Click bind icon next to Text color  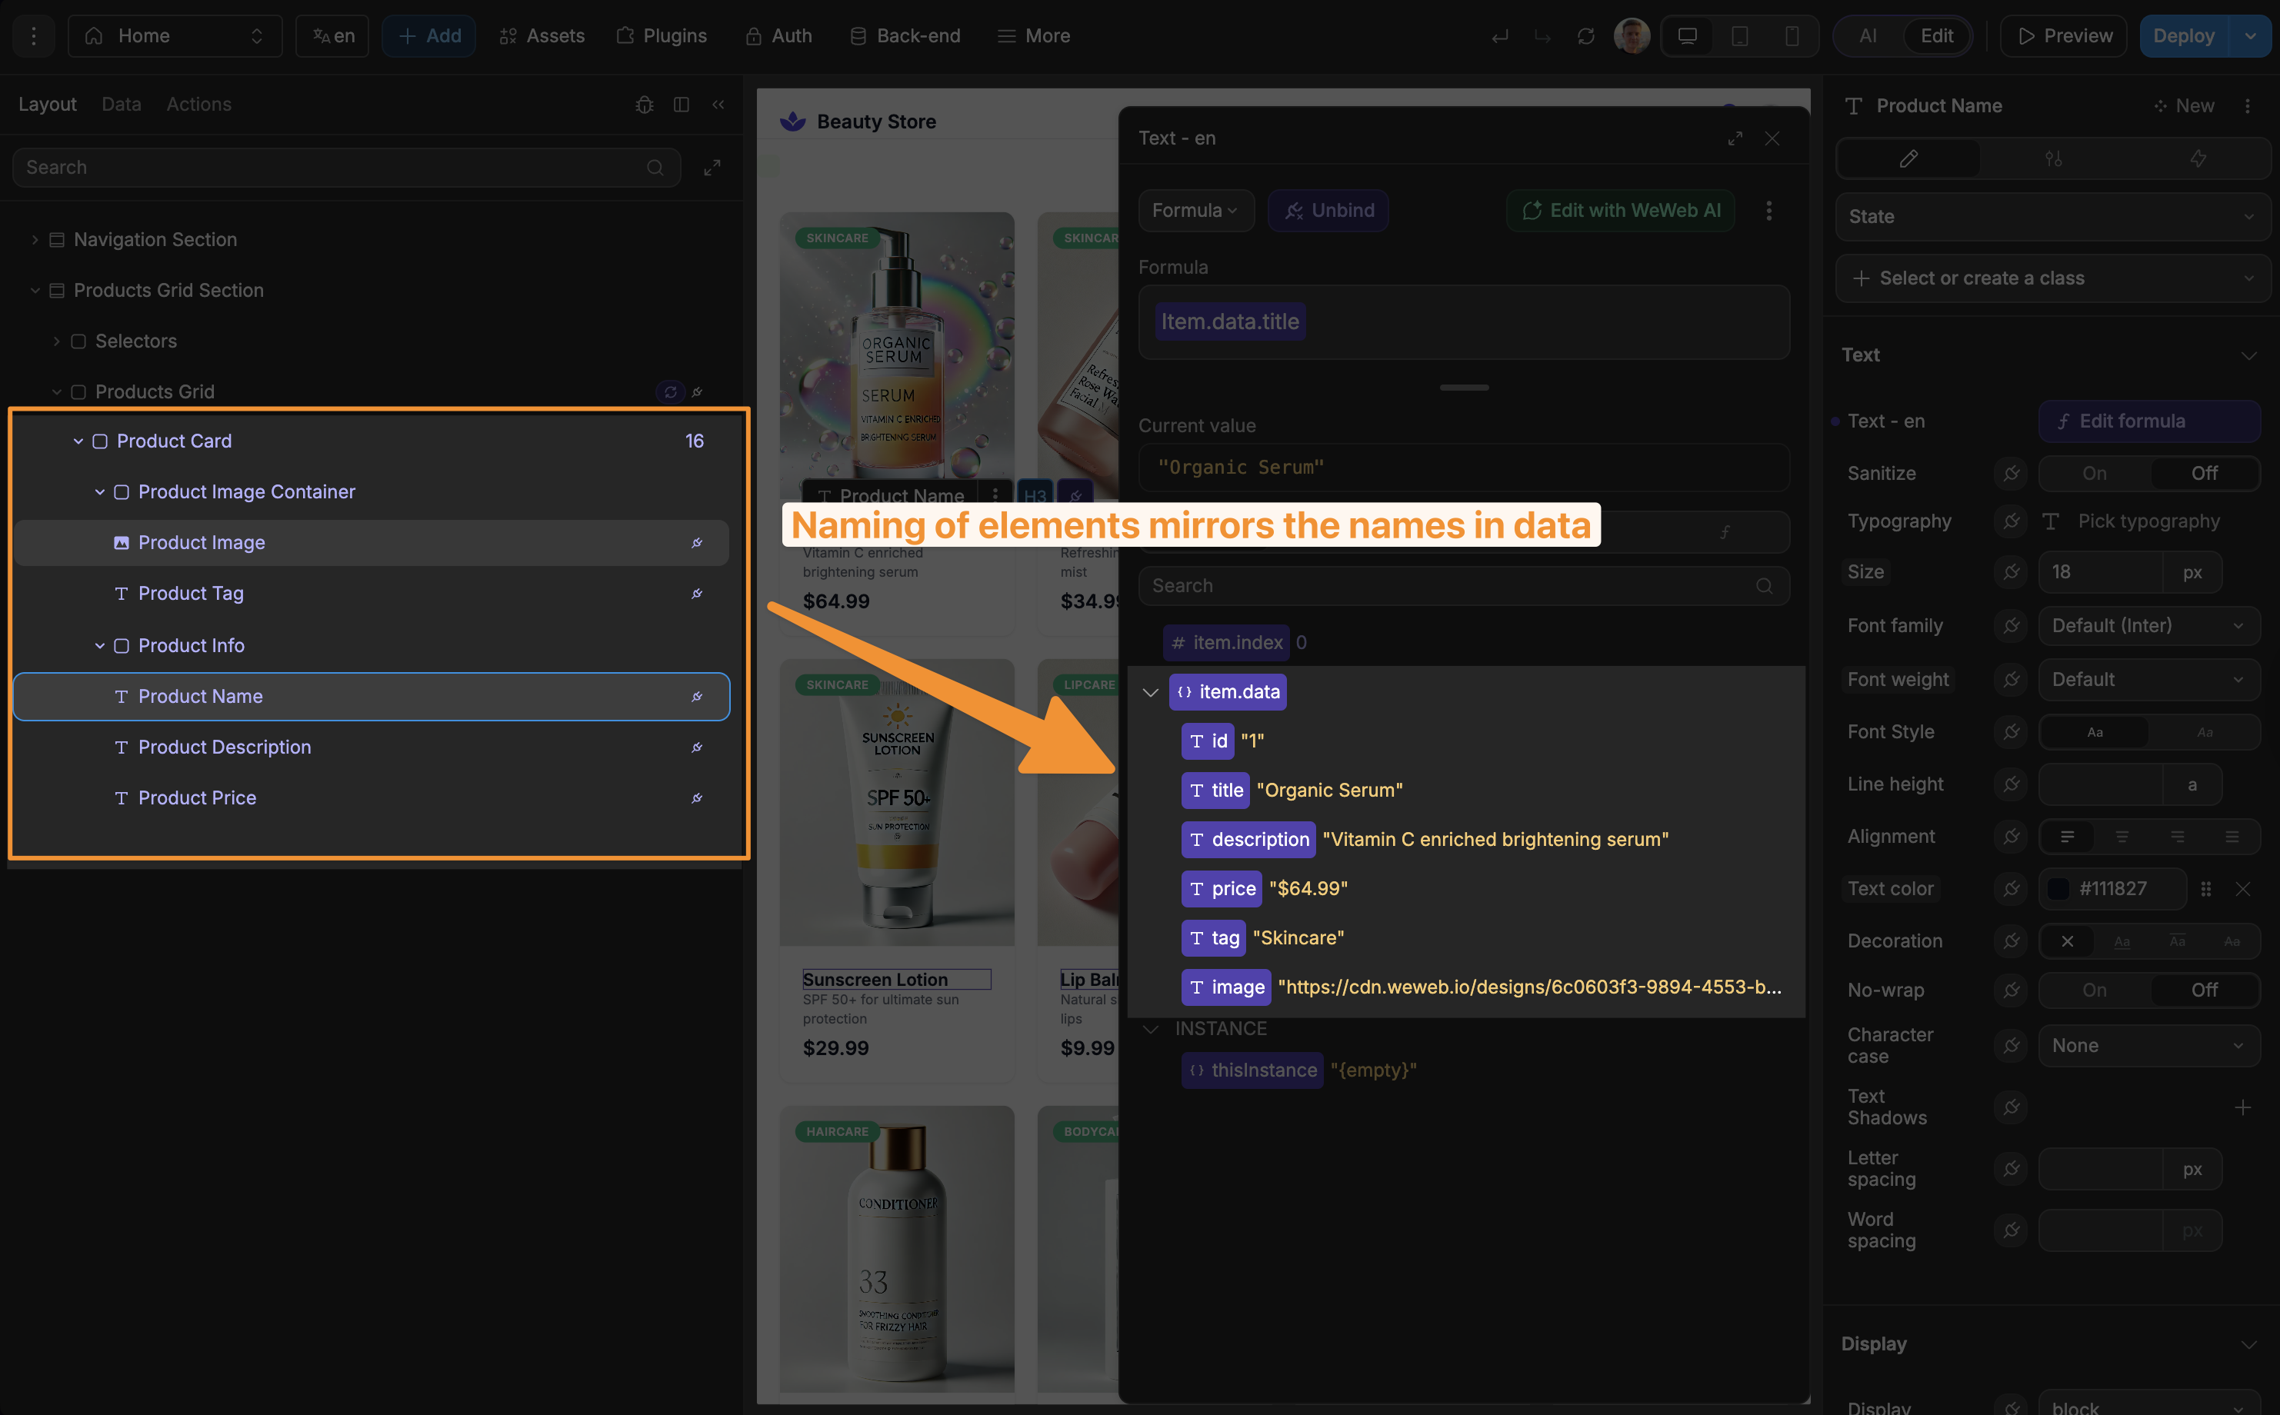tap(2011, 889)
